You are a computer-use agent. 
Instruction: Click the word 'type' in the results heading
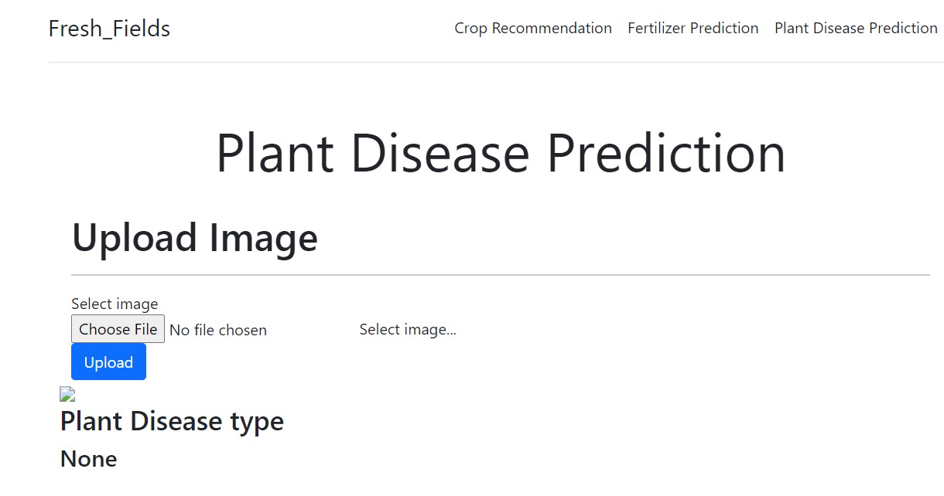[257, 422]
